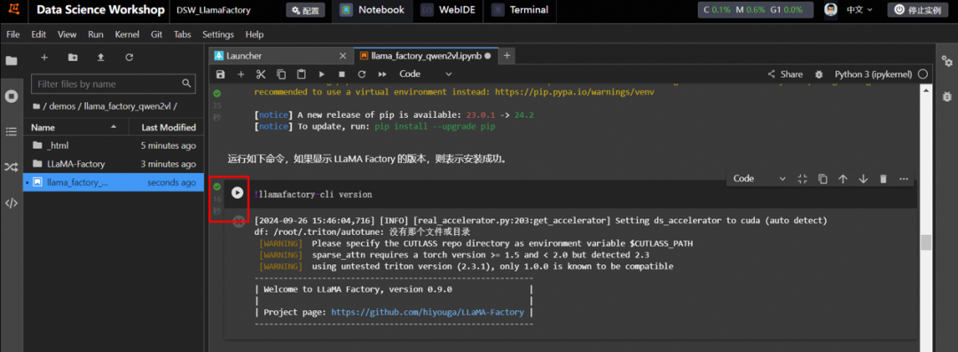Open the debugger bug icon in notebook toolbar
The image size is (958, 352).
pyautogui.click(x=819, y=74)
